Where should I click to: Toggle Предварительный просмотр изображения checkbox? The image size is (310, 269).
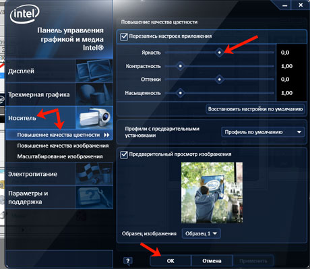(x=124, y=154)
